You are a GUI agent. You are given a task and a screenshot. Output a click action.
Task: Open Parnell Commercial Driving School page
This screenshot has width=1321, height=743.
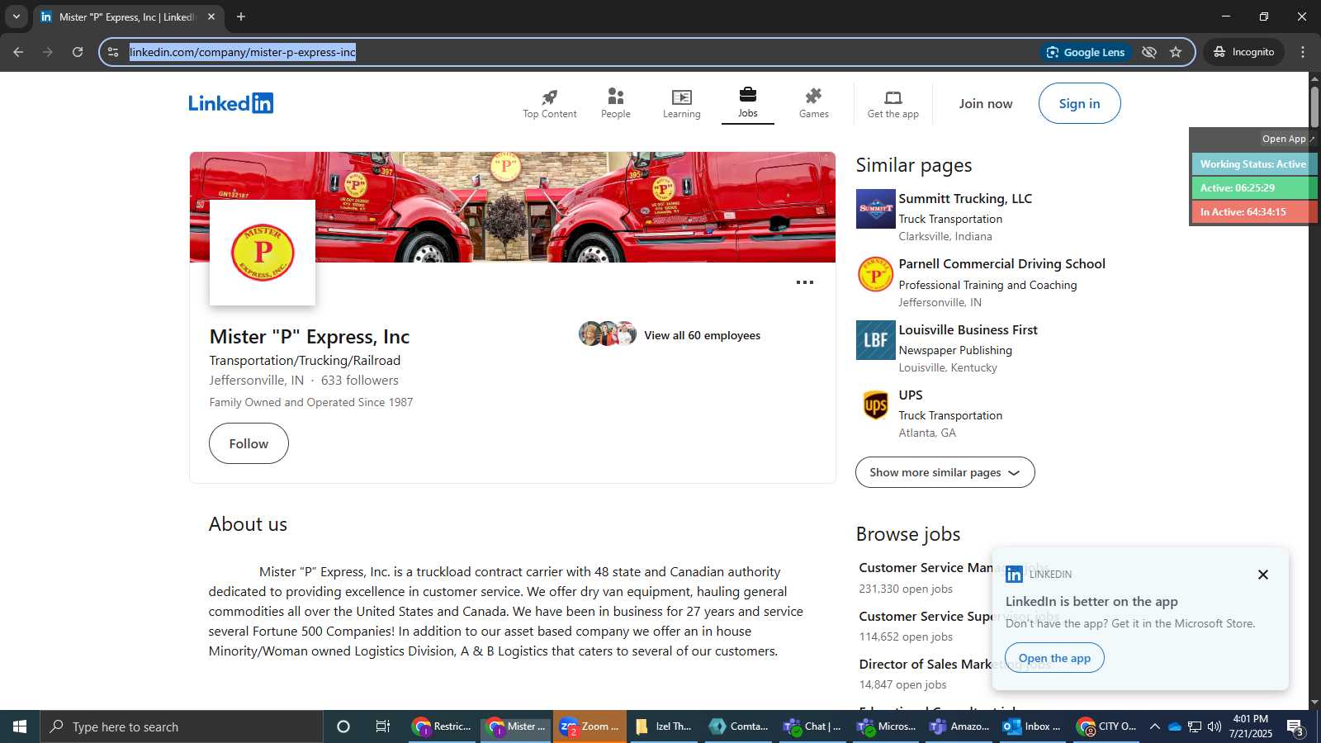pyautogui.click(x=1001, y=264)
